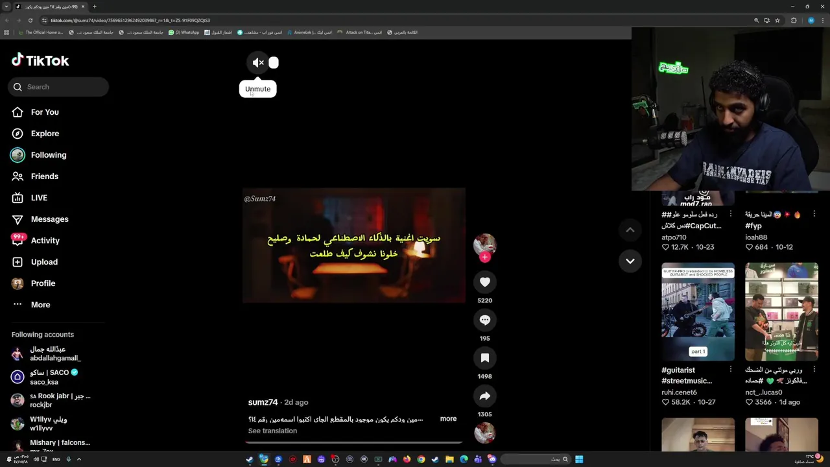The width and height of the screenshot is (830, 467).
Task: Open the ruhi.cenet6 author name
Action: click(x=679, y=392)
